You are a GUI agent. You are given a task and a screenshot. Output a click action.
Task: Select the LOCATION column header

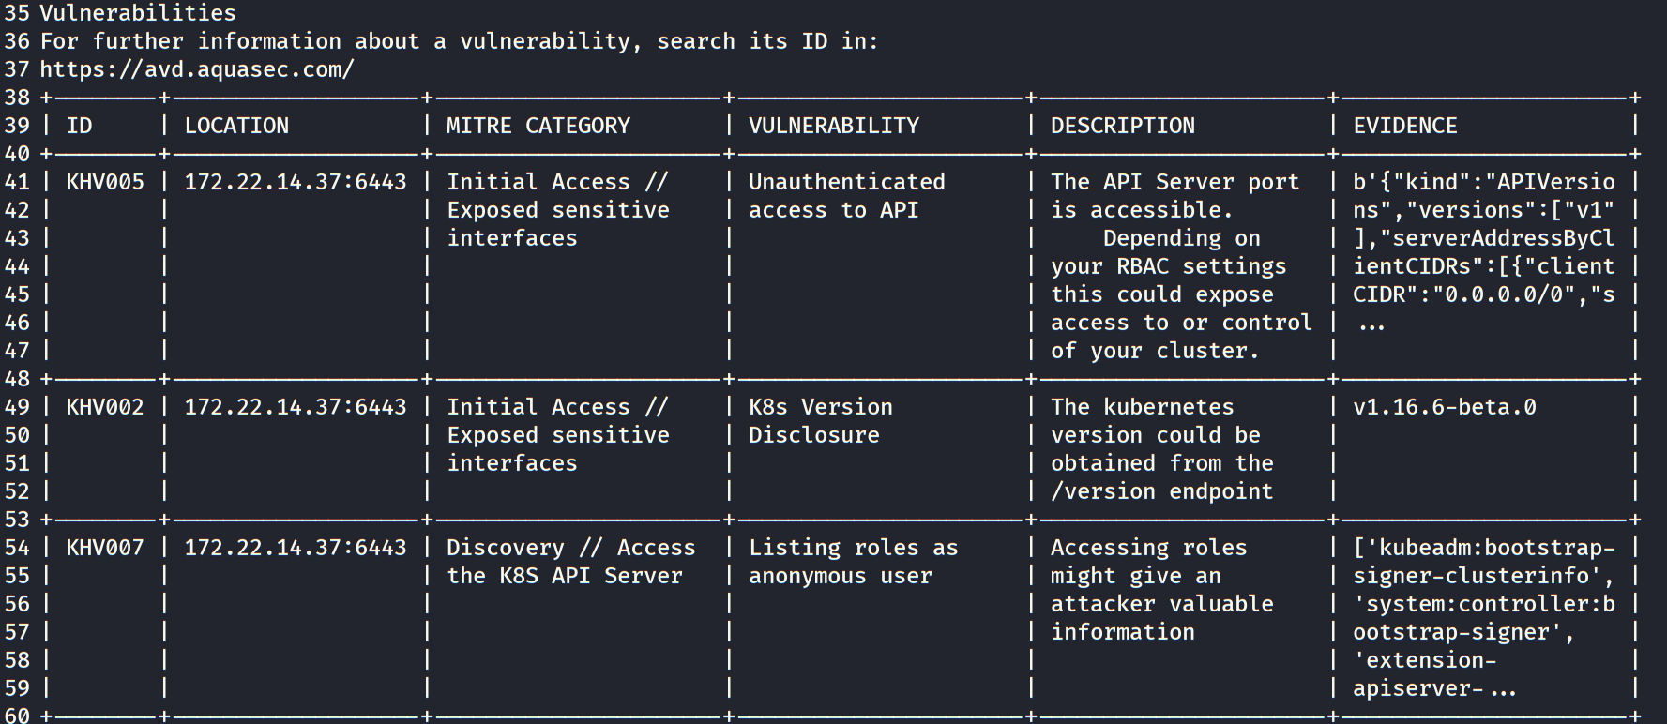tap(236, 126)
